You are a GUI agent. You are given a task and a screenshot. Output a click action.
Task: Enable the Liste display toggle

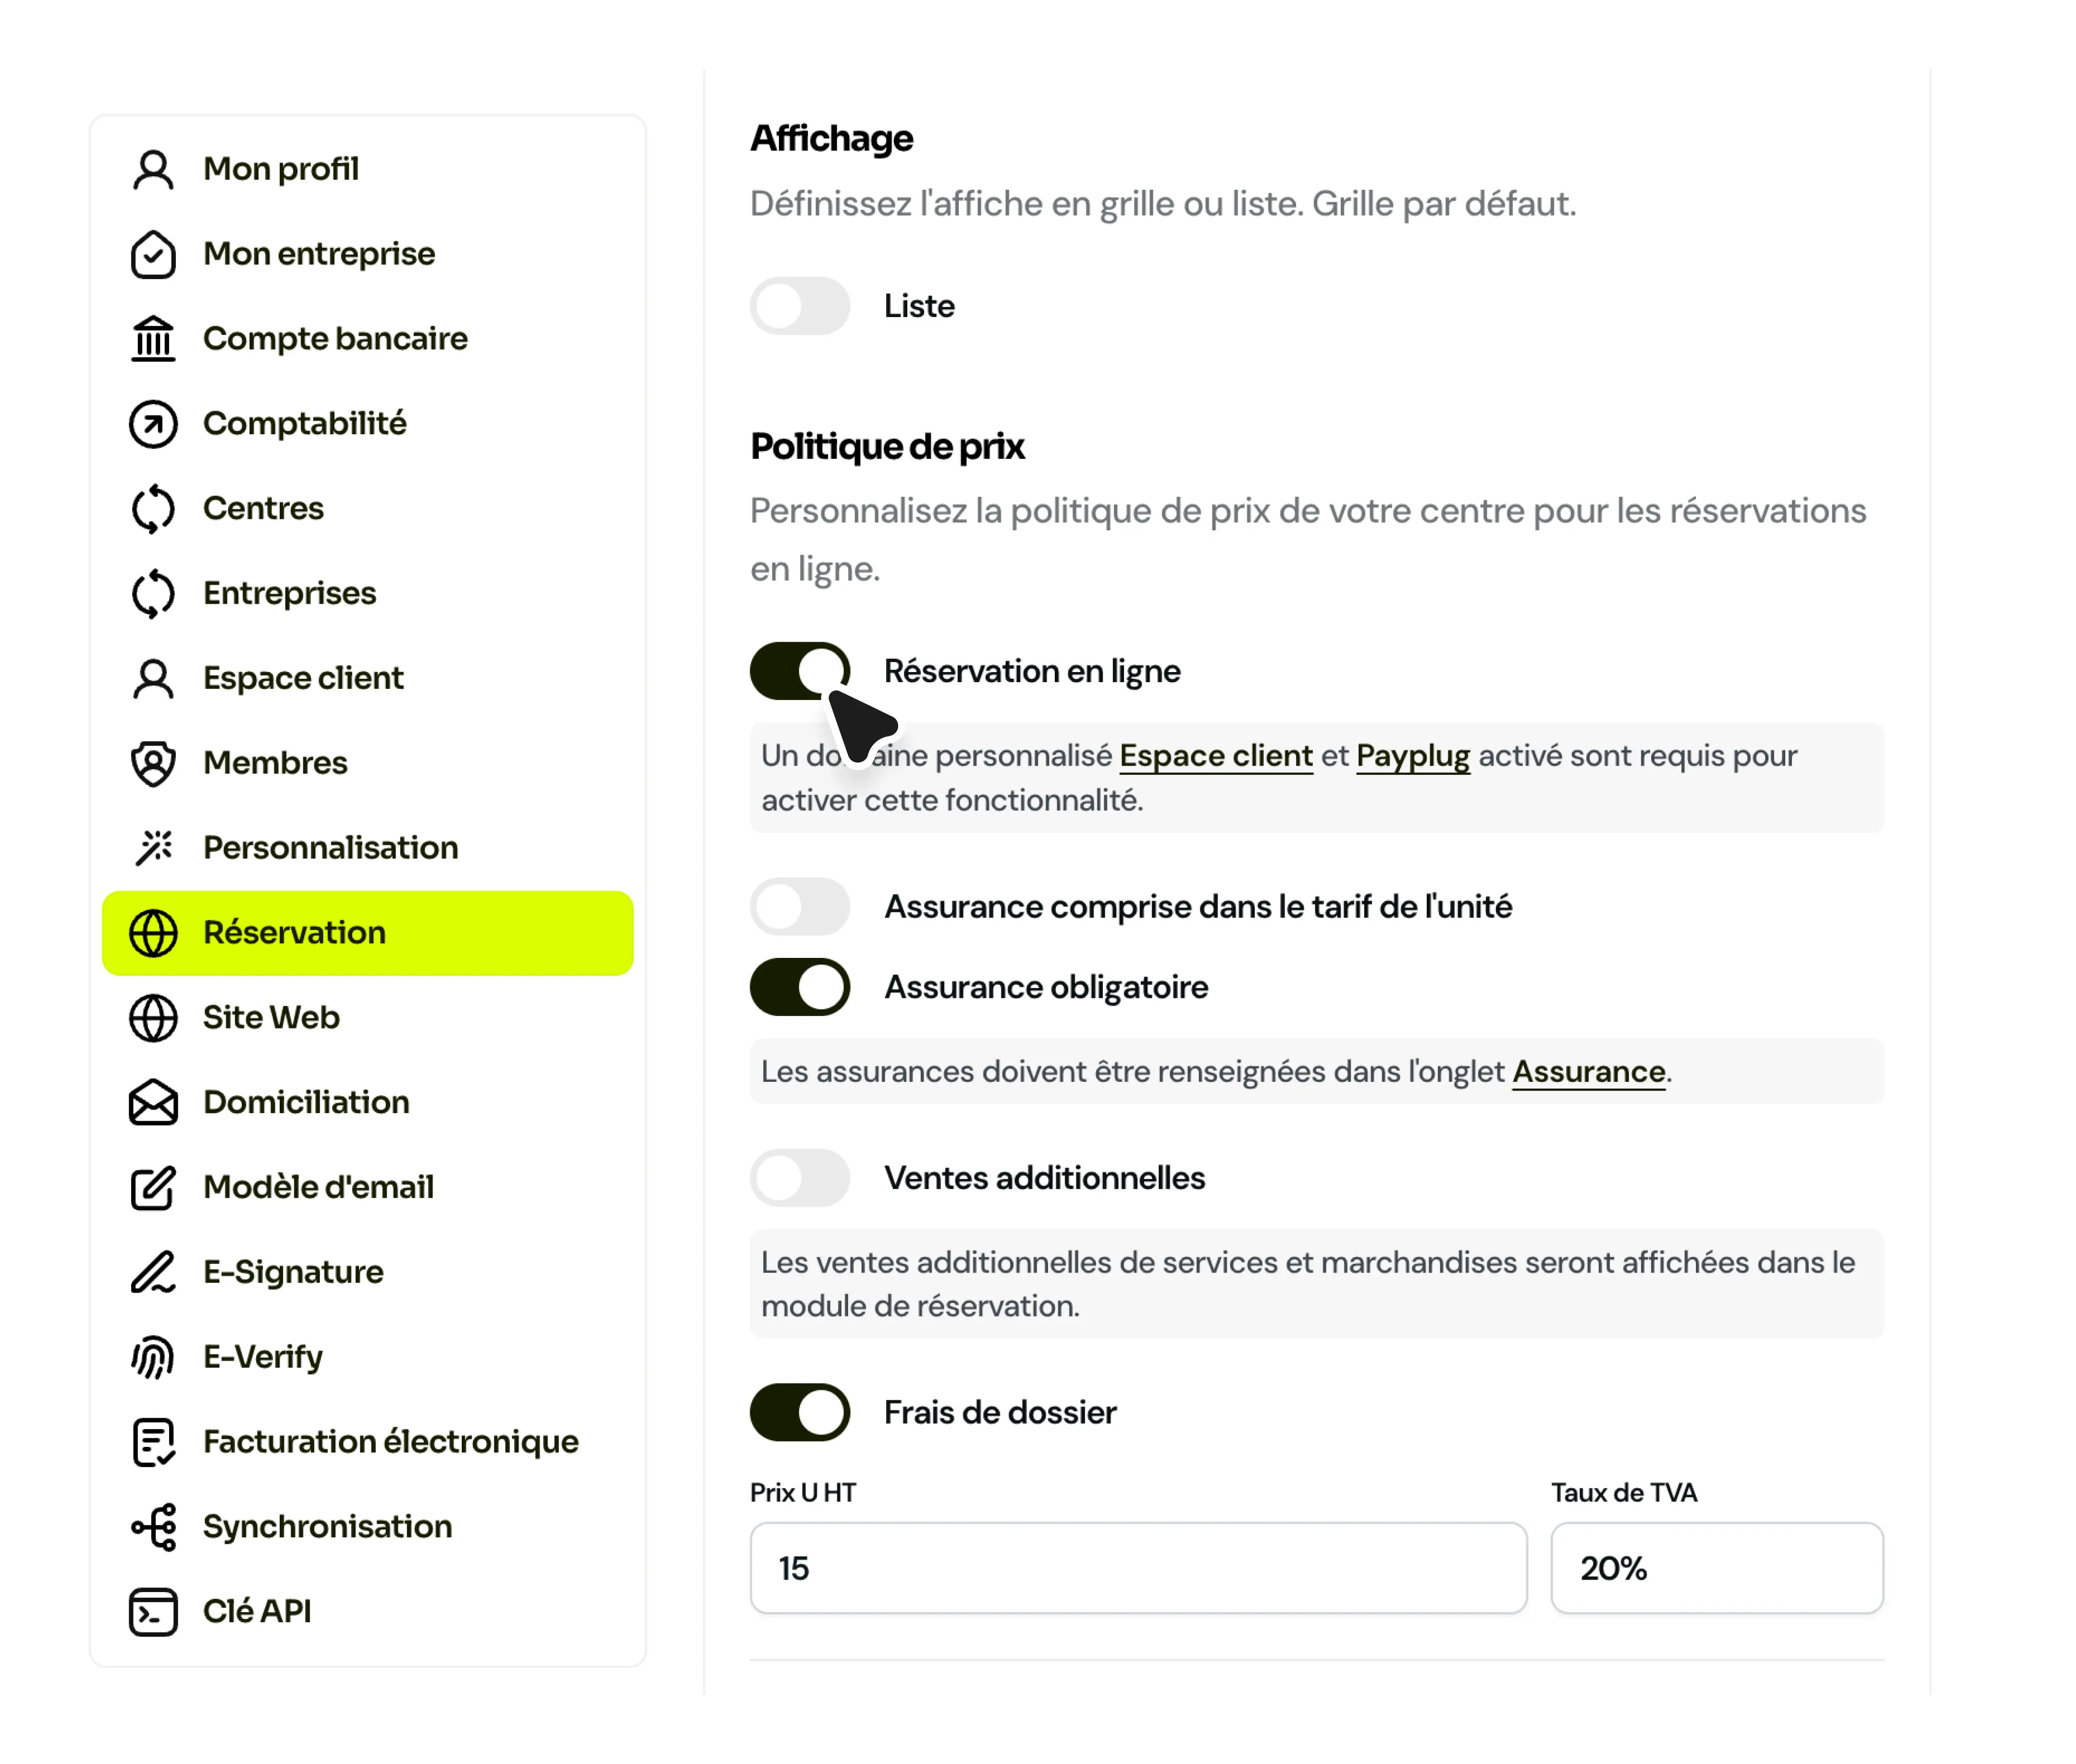coord(799,306)
